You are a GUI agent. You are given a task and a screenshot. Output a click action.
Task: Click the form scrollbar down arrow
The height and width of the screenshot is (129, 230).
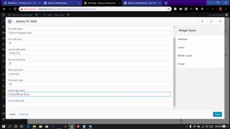pos(174,108)
